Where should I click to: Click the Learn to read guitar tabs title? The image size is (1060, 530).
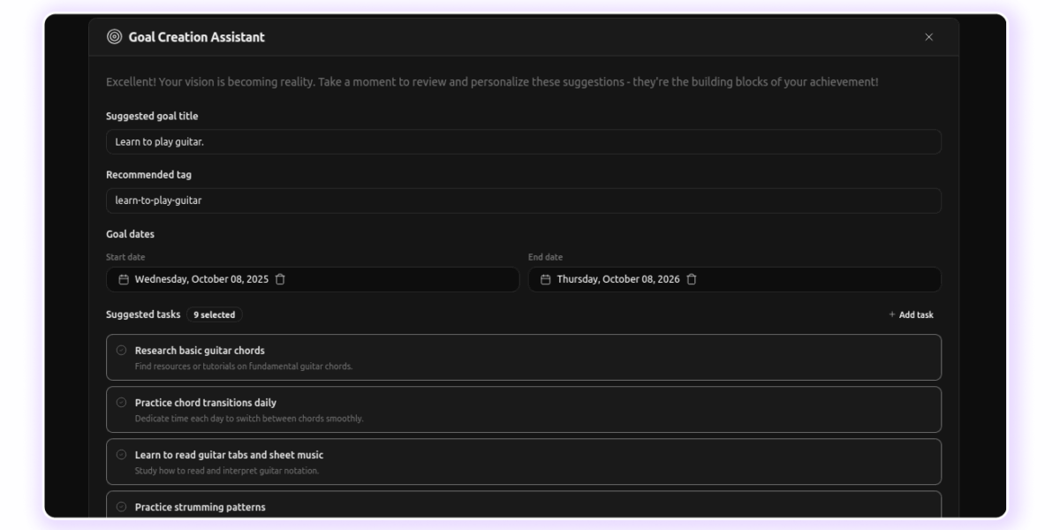(229, 455)
